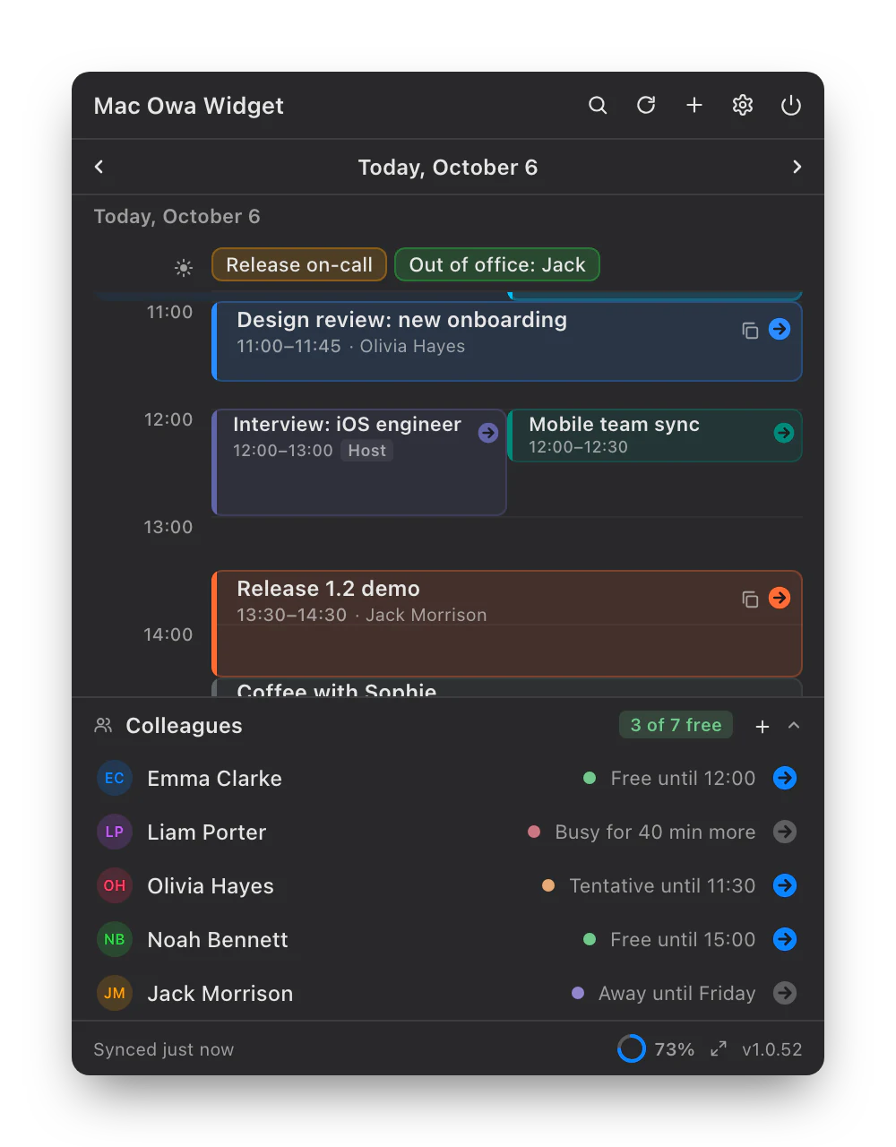
Task: Open Emma Clarke's availability arrow
Action: point(785,778)
